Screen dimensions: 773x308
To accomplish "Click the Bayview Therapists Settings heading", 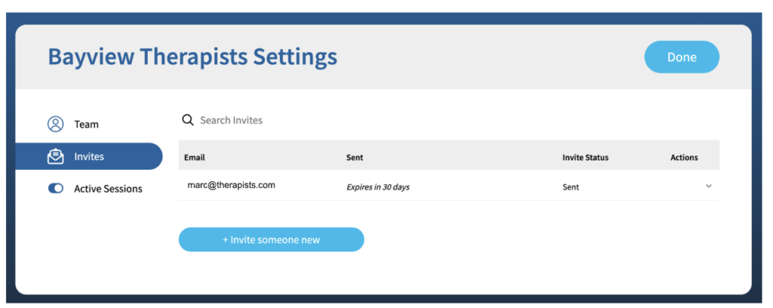I will [x=192, y=57].
